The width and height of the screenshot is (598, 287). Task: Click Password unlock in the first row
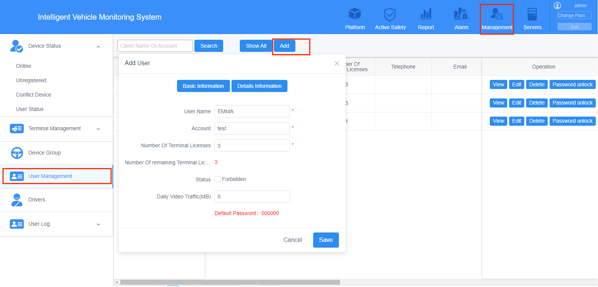[x=572, y=84]
